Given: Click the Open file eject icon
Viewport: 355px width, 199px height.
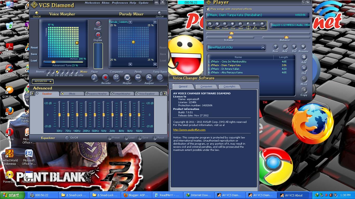Looking at the screenshot, I should [x=262, y=24].
